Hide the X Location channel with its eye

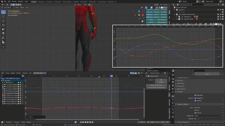(5, 85)
